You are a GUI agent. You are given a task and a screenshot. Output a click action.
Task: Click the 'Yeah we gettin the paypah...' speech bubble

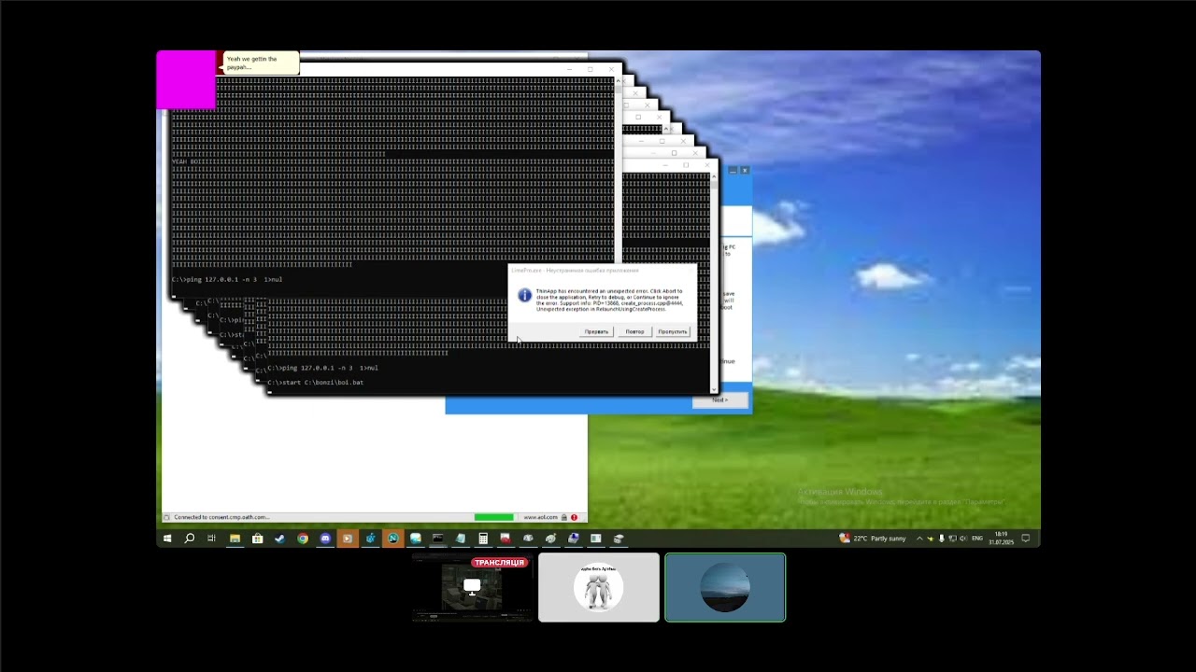261,63
